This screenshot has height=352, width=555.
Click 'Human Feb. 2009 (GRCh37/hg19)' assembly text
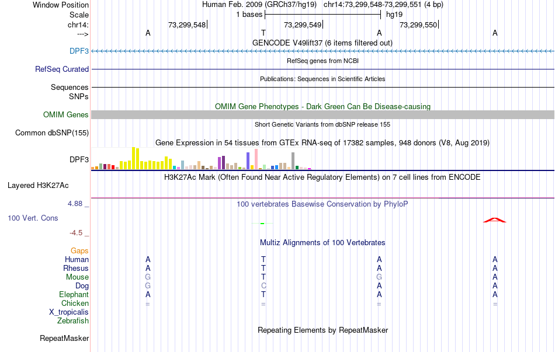[x=259, y=5]
